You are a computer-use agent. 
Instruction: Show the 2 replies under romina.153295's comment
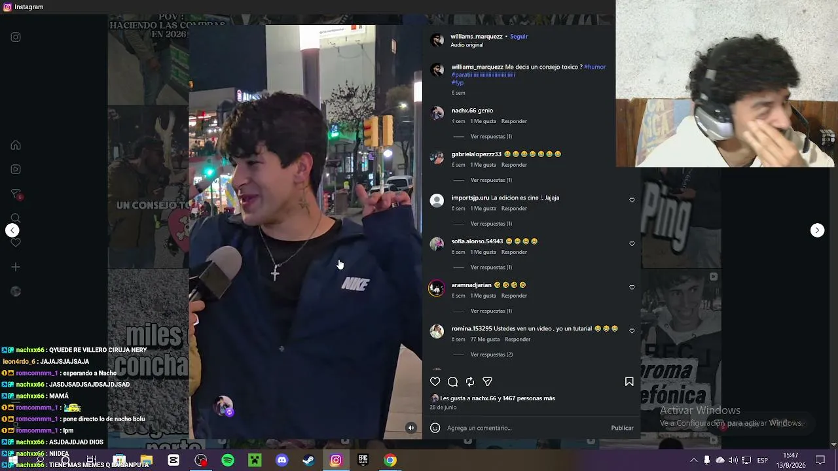(491, 355)
